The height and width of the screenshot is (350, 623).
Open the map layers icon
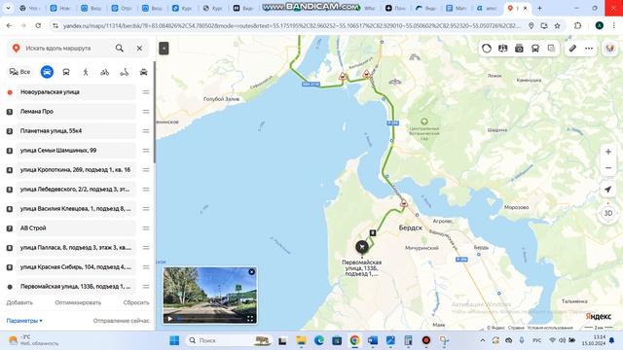point(552,49)
